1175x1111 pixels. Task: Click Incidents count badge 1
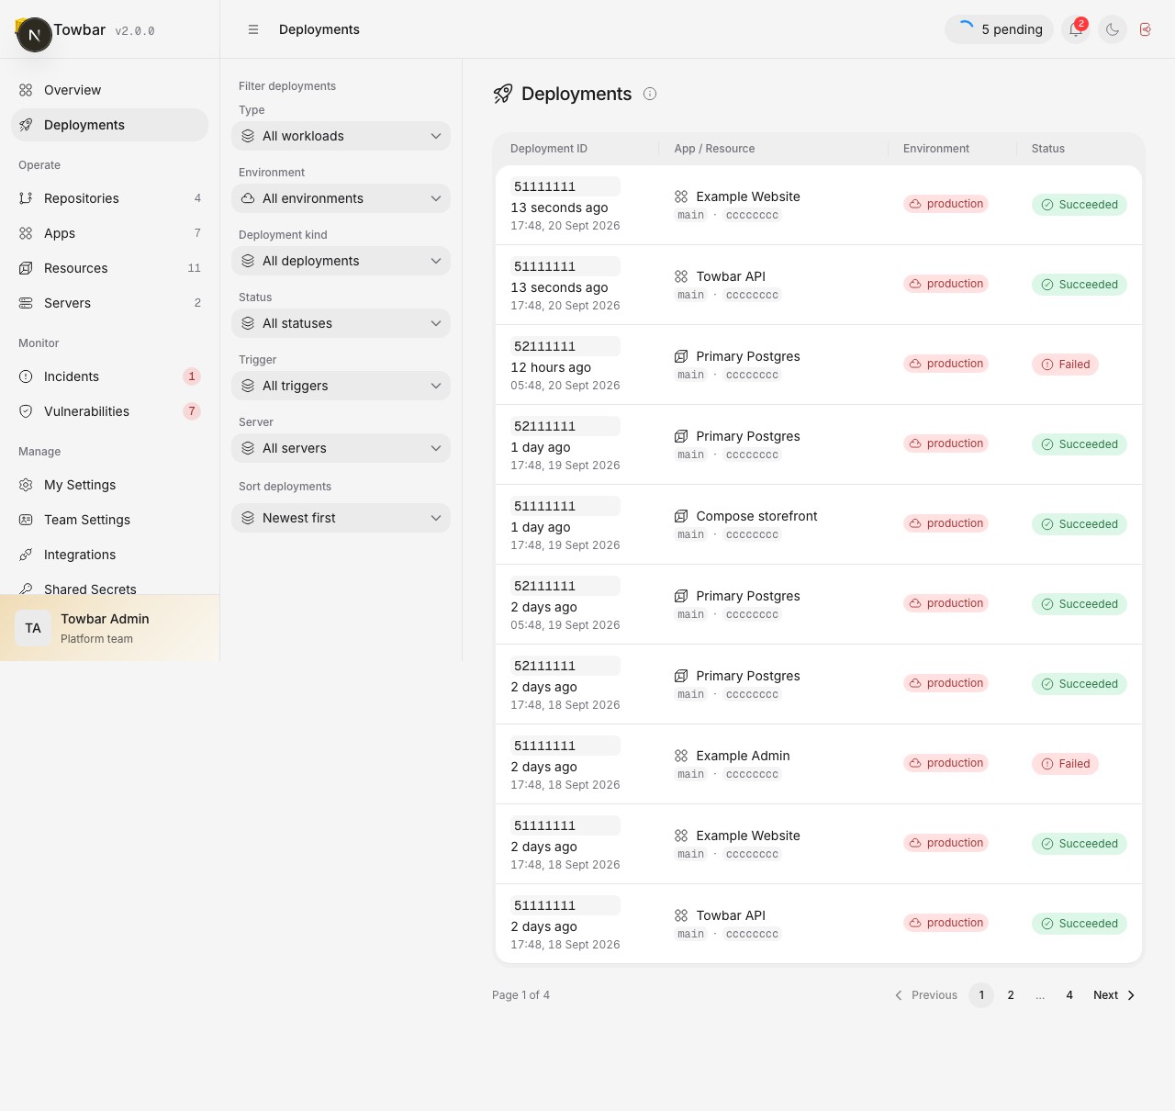(x=192, y=376)
